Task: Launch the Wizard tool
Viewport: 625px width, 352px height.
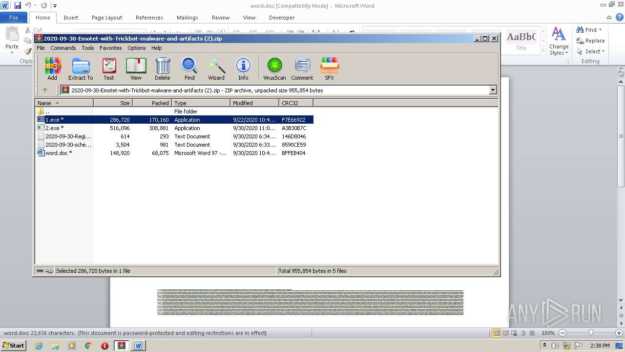Action: point(216,68)
